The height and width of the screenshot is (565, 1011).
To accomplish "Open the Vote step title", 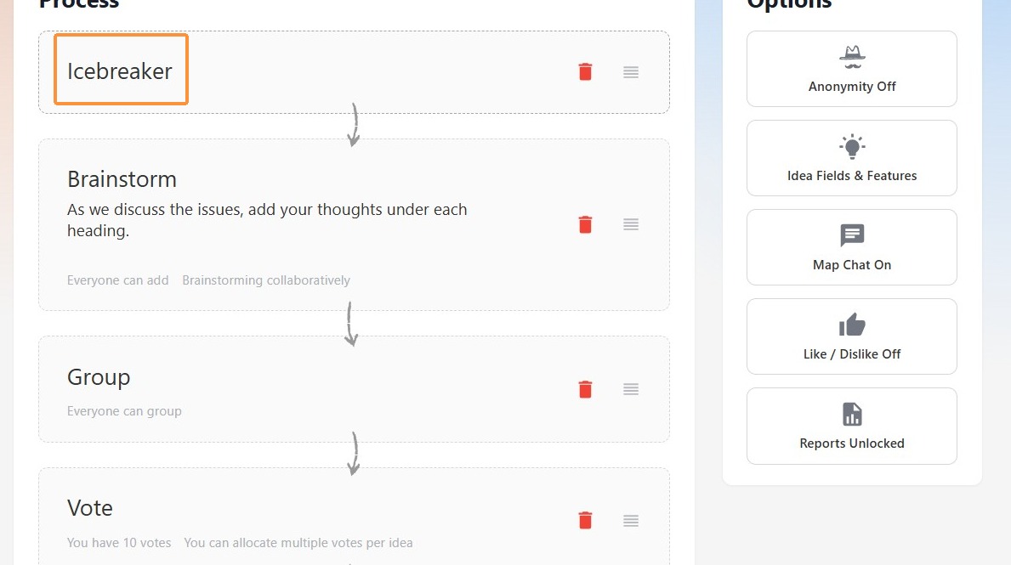I will coord(89,508).
